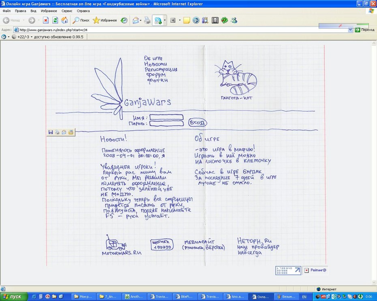Open the blue P toolbar menu arrow
377x301 pixels.
[x=9, y=37]
